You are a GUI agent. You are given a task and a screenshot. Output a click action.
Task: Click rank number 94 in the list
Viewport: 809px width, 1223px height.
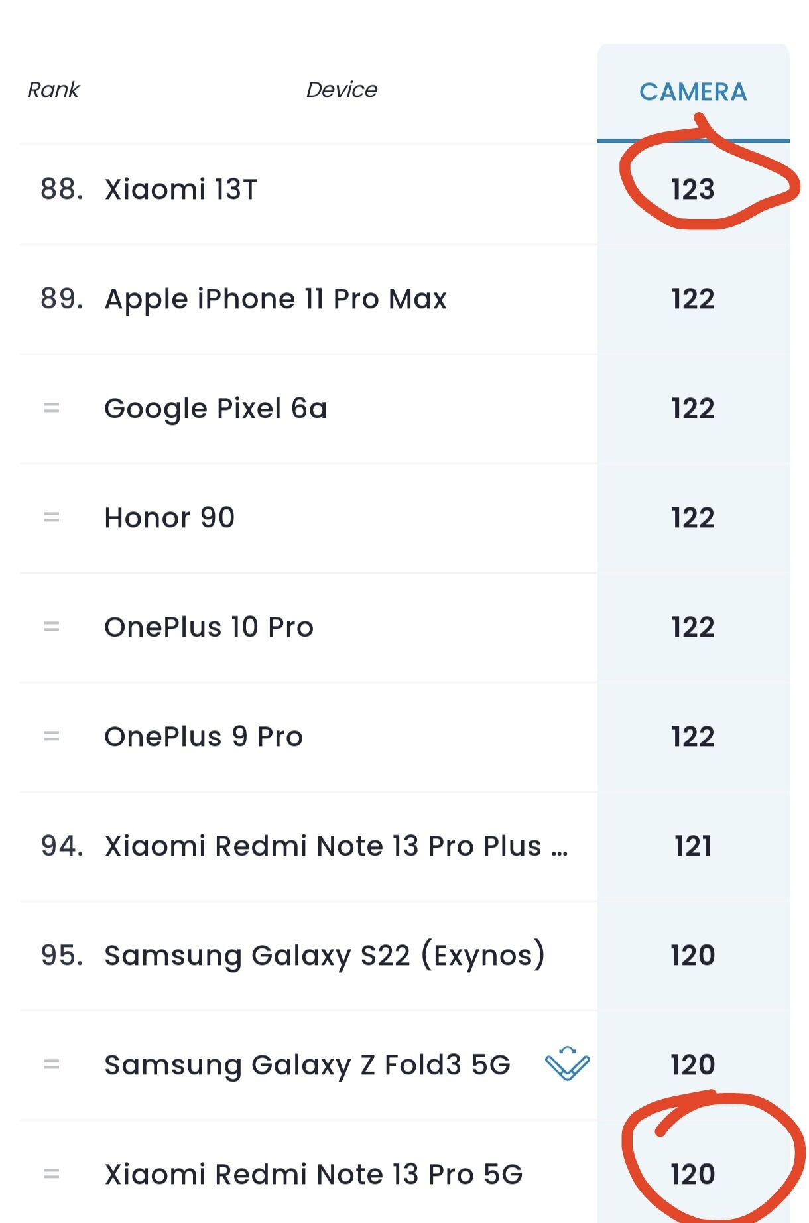[x=62, y=846]
